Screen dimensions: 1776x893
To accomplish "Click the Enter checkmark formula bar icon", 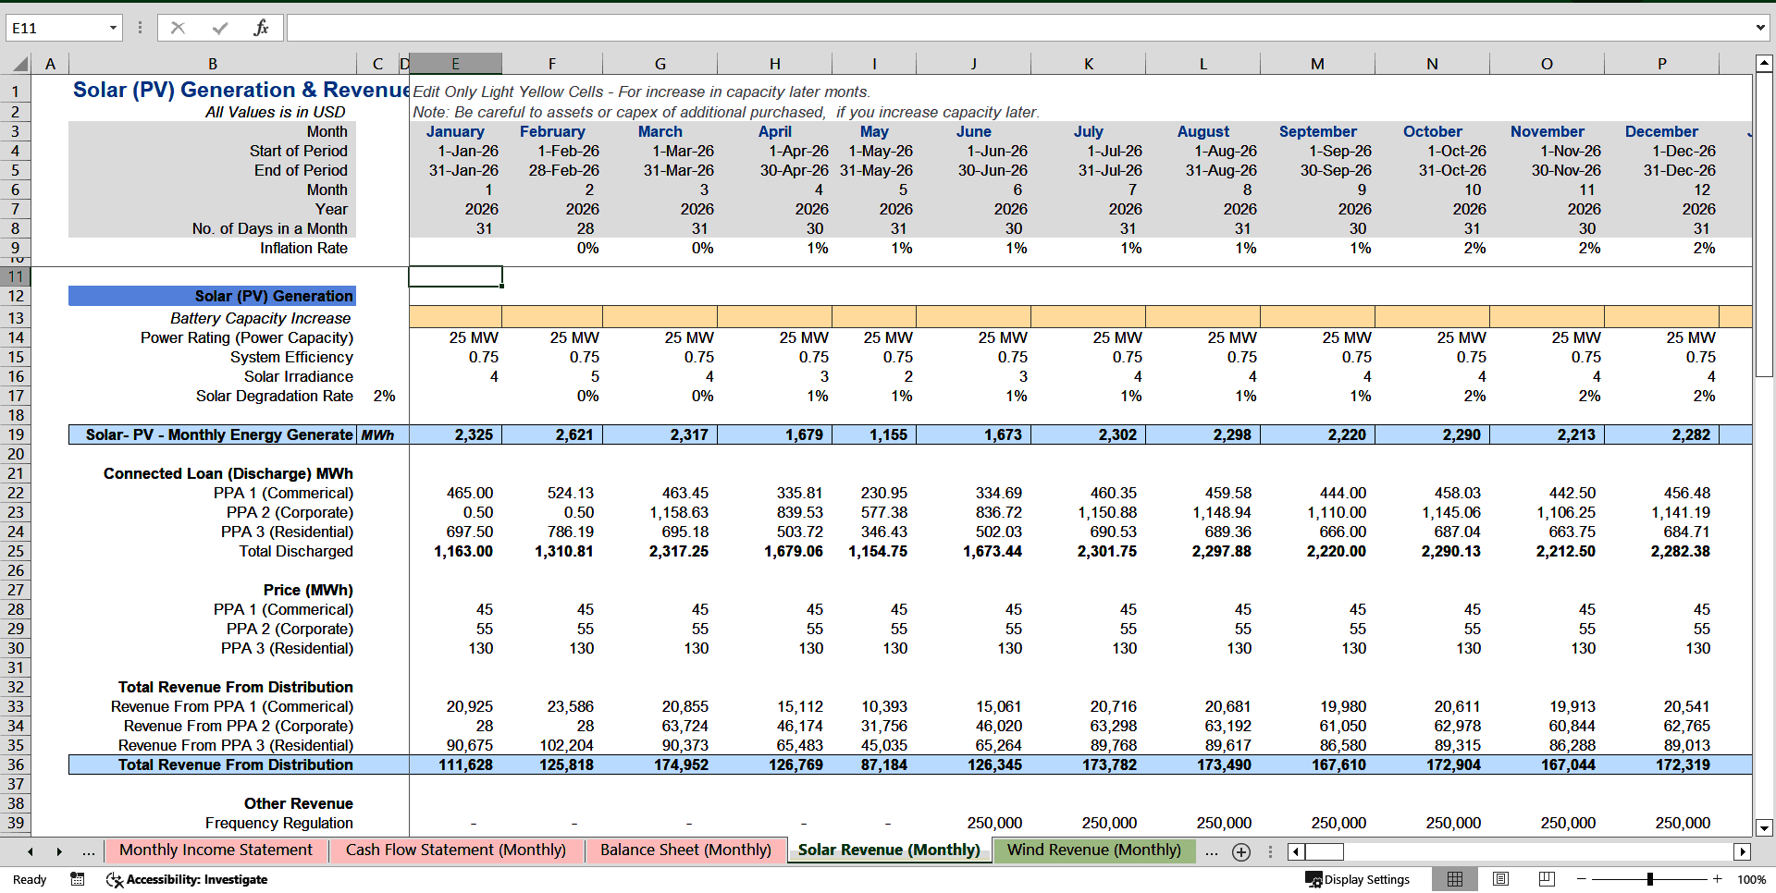I will point(220,28).
